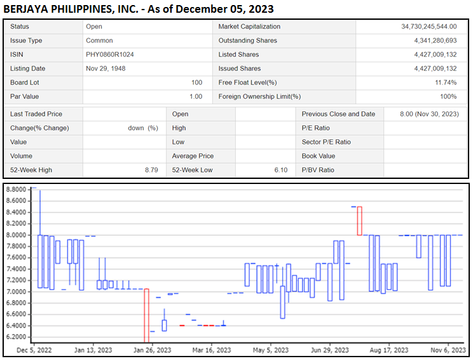Select the Sector P/E Ratio label
This screenshot has height=361, width=473.
click(326, 142)
